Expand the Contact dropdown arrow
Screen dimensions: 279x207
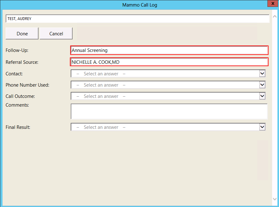(x=262, y=74)
